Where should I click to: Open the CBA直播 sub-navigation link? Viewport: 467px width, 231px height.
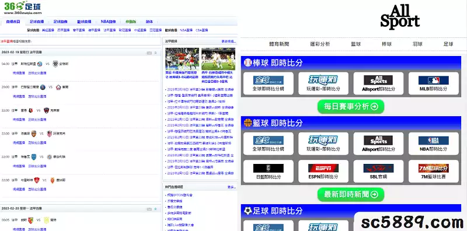(x=201, y=30)
